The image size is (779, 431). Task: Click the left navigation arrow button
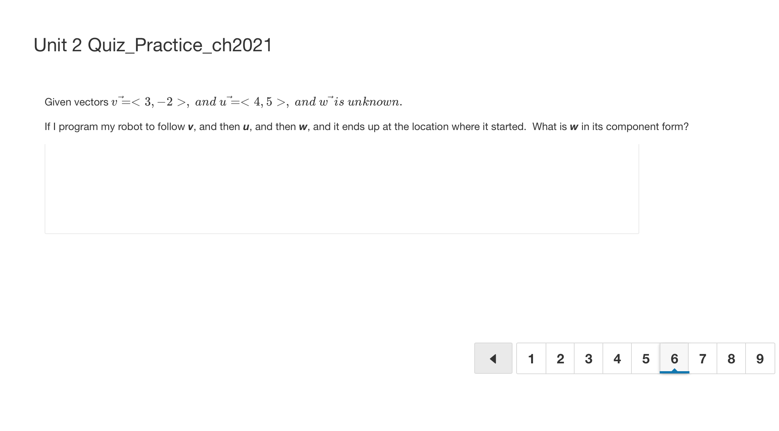[x=493, y=358]
